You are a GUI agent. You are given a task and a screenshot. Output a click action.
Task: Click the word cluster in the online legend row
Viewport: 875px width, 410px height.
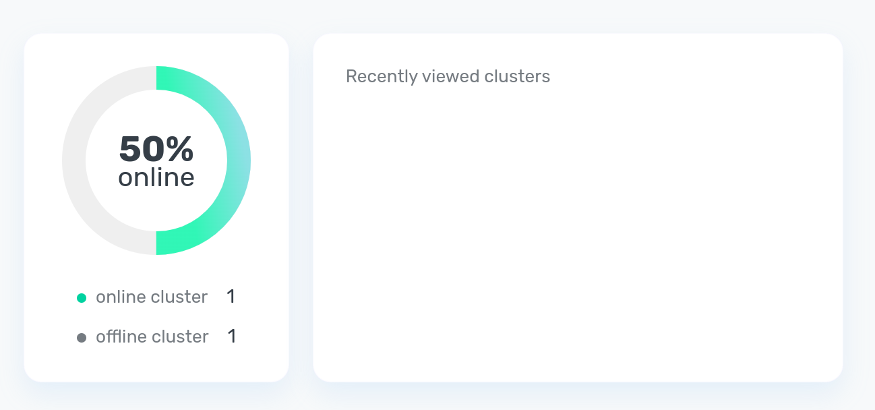click(x=180, y=297)
